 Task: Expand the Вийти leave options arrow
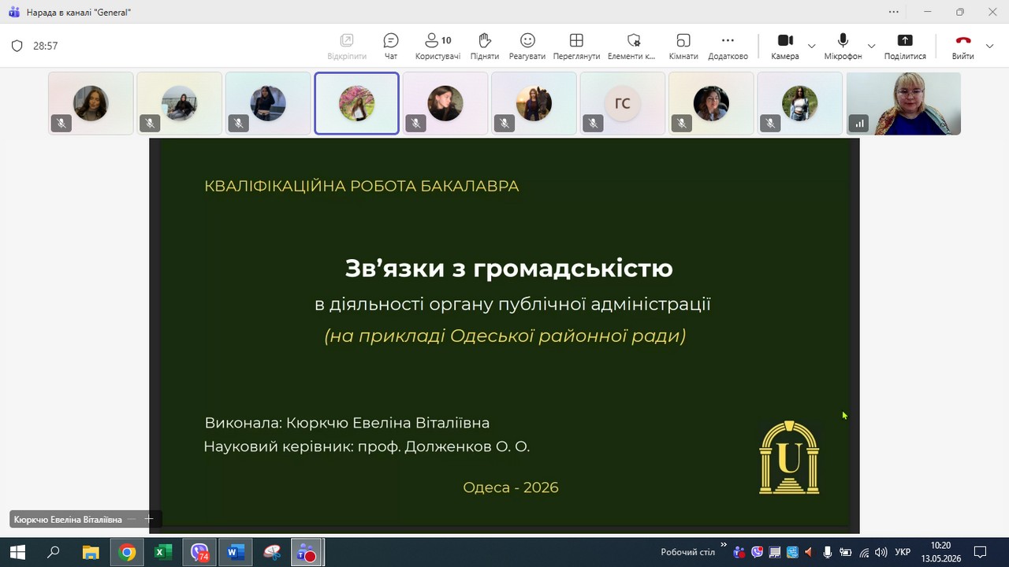click(990, 46)
